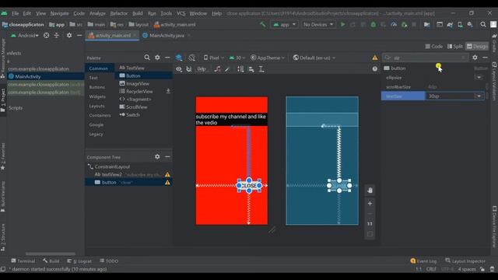Screen dimensions: 498x280
Task: Toggle autoconnect magnet icon
Action: [189, 69]
